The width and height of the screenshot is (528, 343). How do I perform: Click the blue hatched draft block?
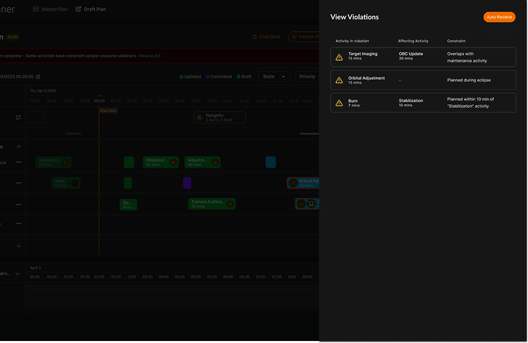[x=271, y=162]
